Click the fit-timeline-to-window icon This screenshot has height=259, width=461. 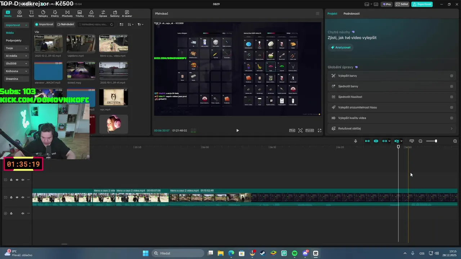[412, 141]
